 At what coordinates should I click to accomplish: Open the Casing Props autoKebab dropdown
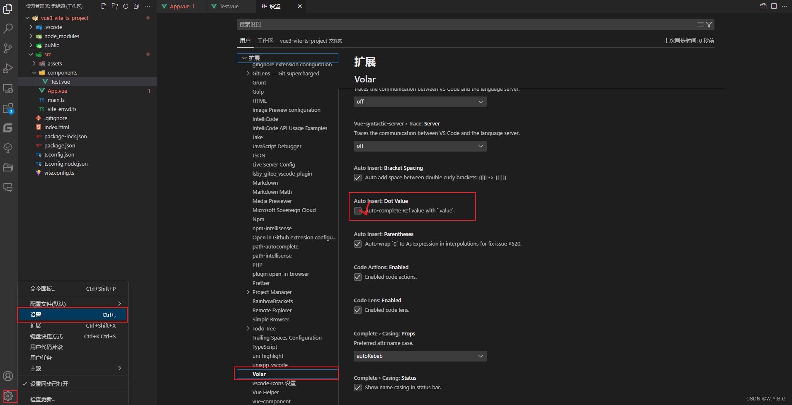pyautogui.click(x=420, y=356)
